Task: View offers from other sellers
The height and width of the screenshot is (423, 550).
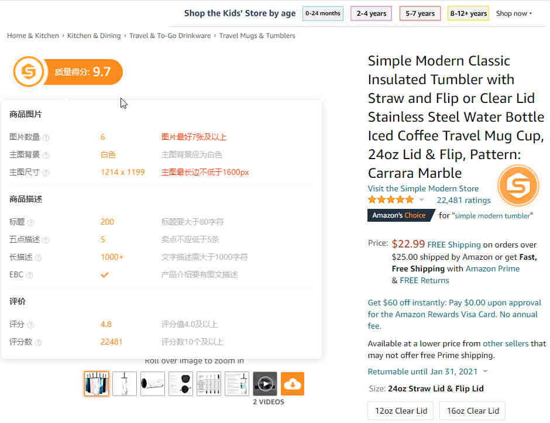Action: point(506,343)
